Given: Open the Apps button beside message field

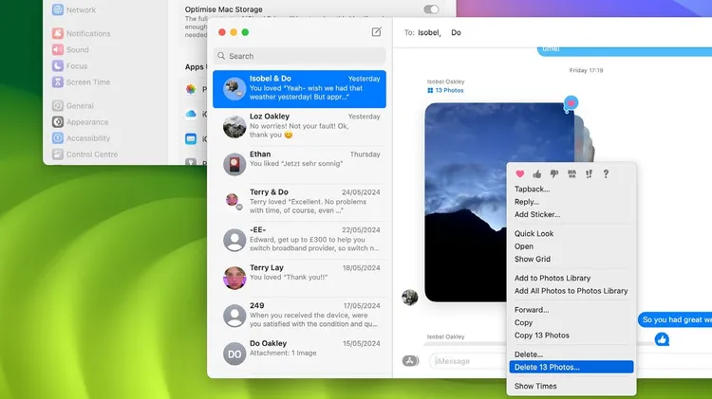Looking at the screenshot, I should (410, 361).
